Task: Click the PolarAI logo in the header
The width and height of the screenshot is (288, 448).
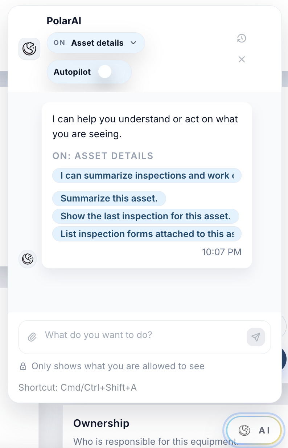Action: tap(29, 48)
